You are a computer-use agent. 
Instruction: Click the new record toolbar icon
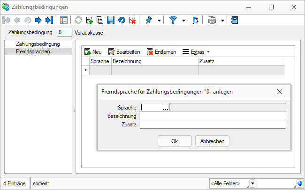click(x=90, y=20)
